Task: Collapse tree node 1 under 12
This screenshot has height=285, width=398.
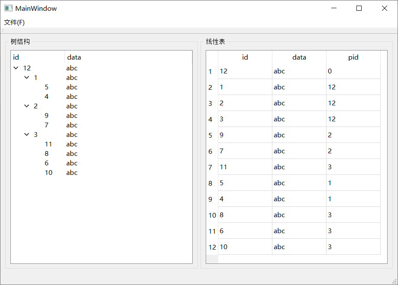Action: 27,77
